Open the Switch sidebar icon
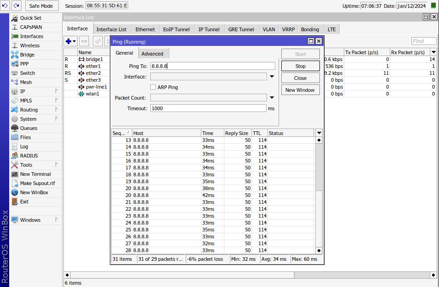Image resolution: width=439 pixels, height=287 pixels. pyautogui.click(x=15, y=73)
